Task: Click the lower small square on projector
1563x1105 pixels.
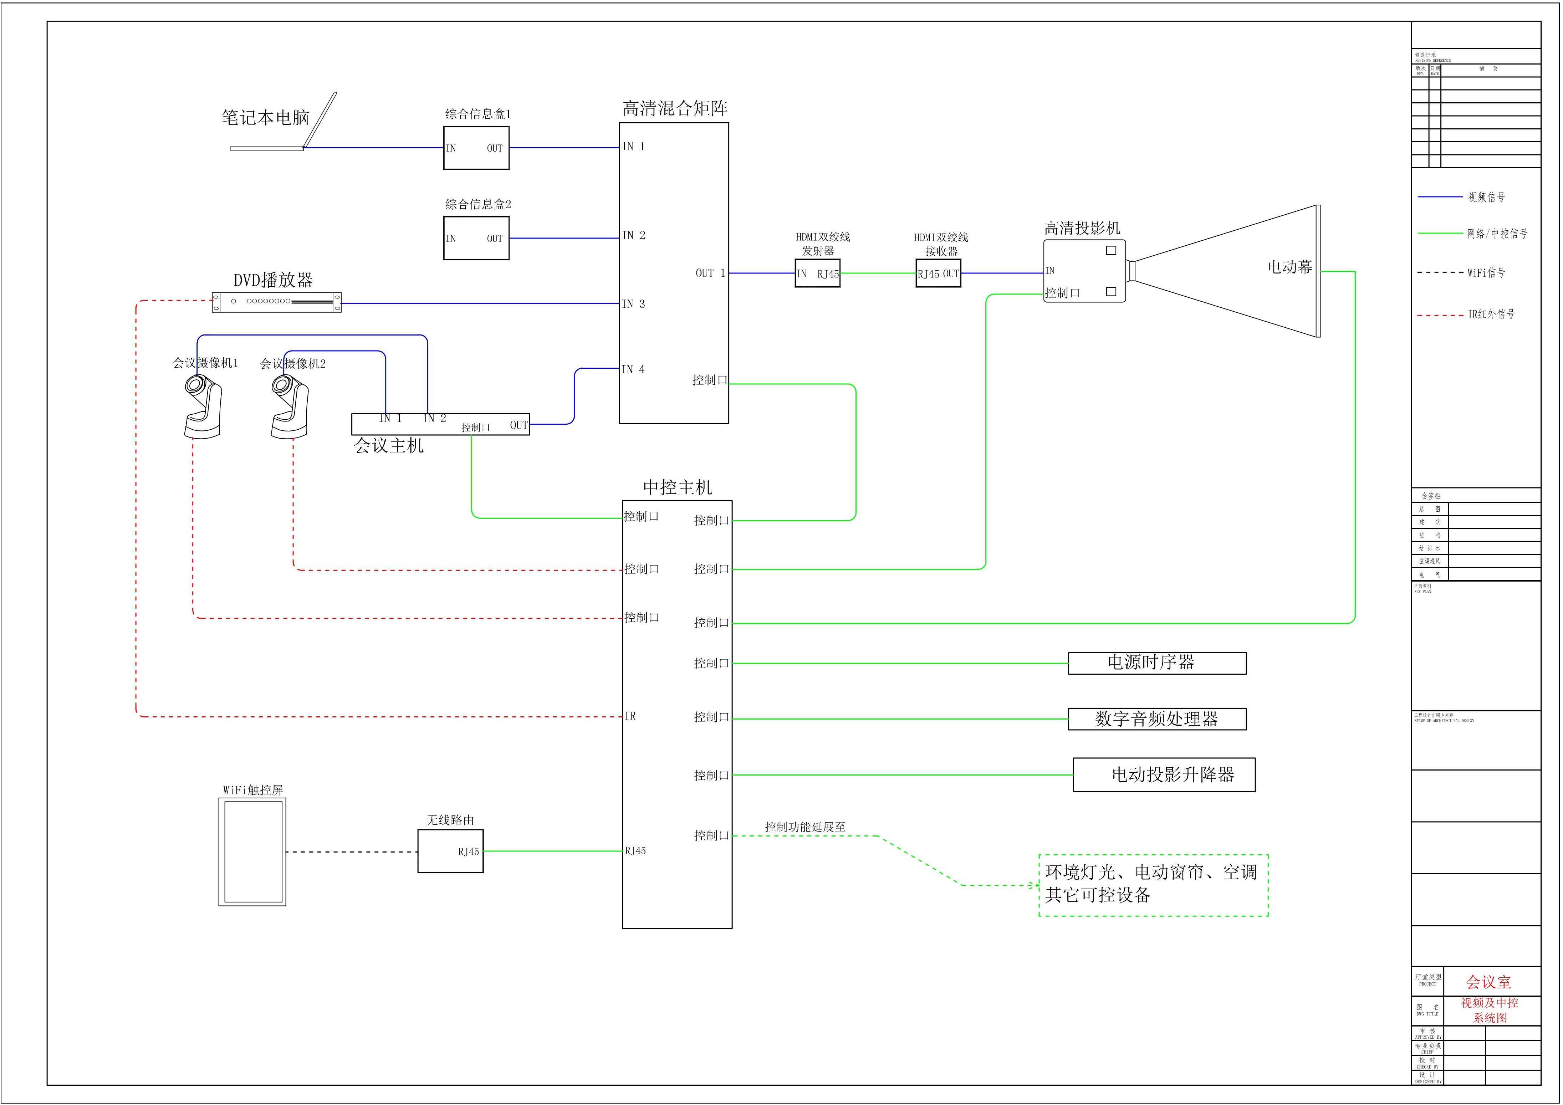Action: click(x=1111, y=291)
